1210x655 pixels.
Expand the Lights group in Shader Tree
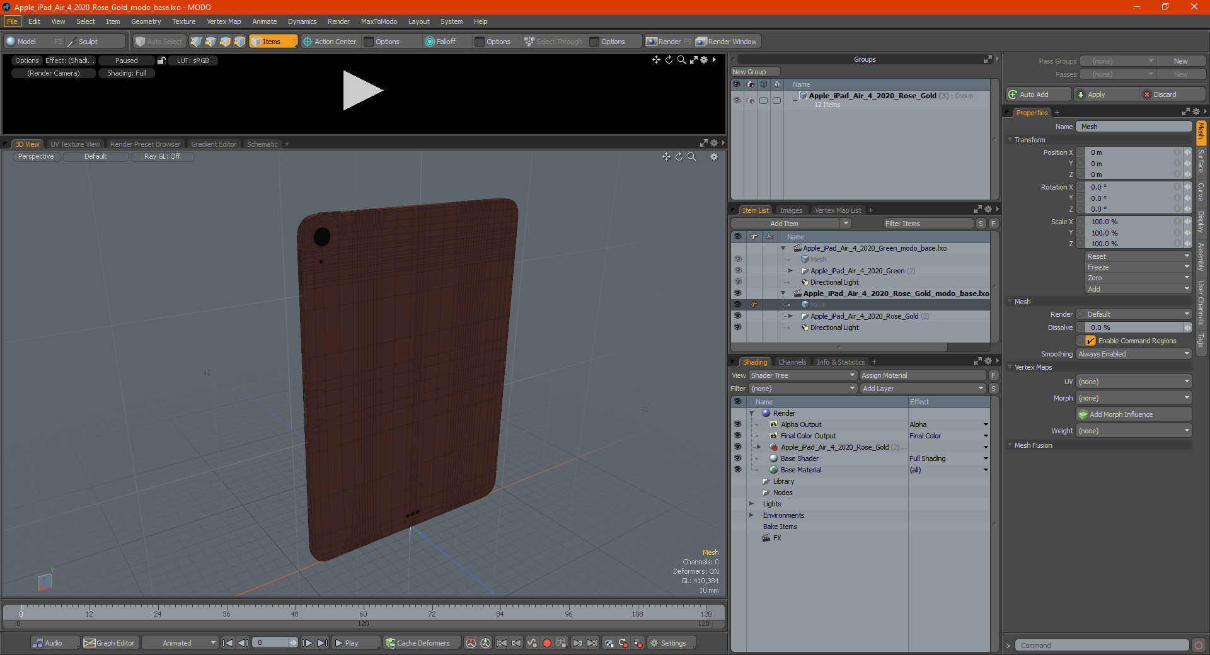[x=751, y=504]
